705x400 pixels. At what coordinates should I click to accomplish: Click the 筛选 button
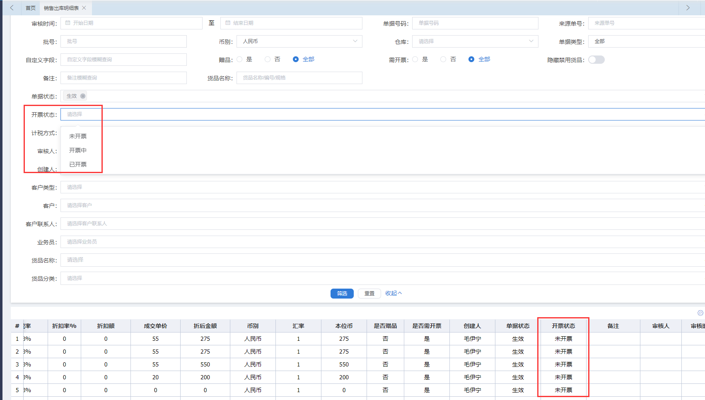coord(342,294)
